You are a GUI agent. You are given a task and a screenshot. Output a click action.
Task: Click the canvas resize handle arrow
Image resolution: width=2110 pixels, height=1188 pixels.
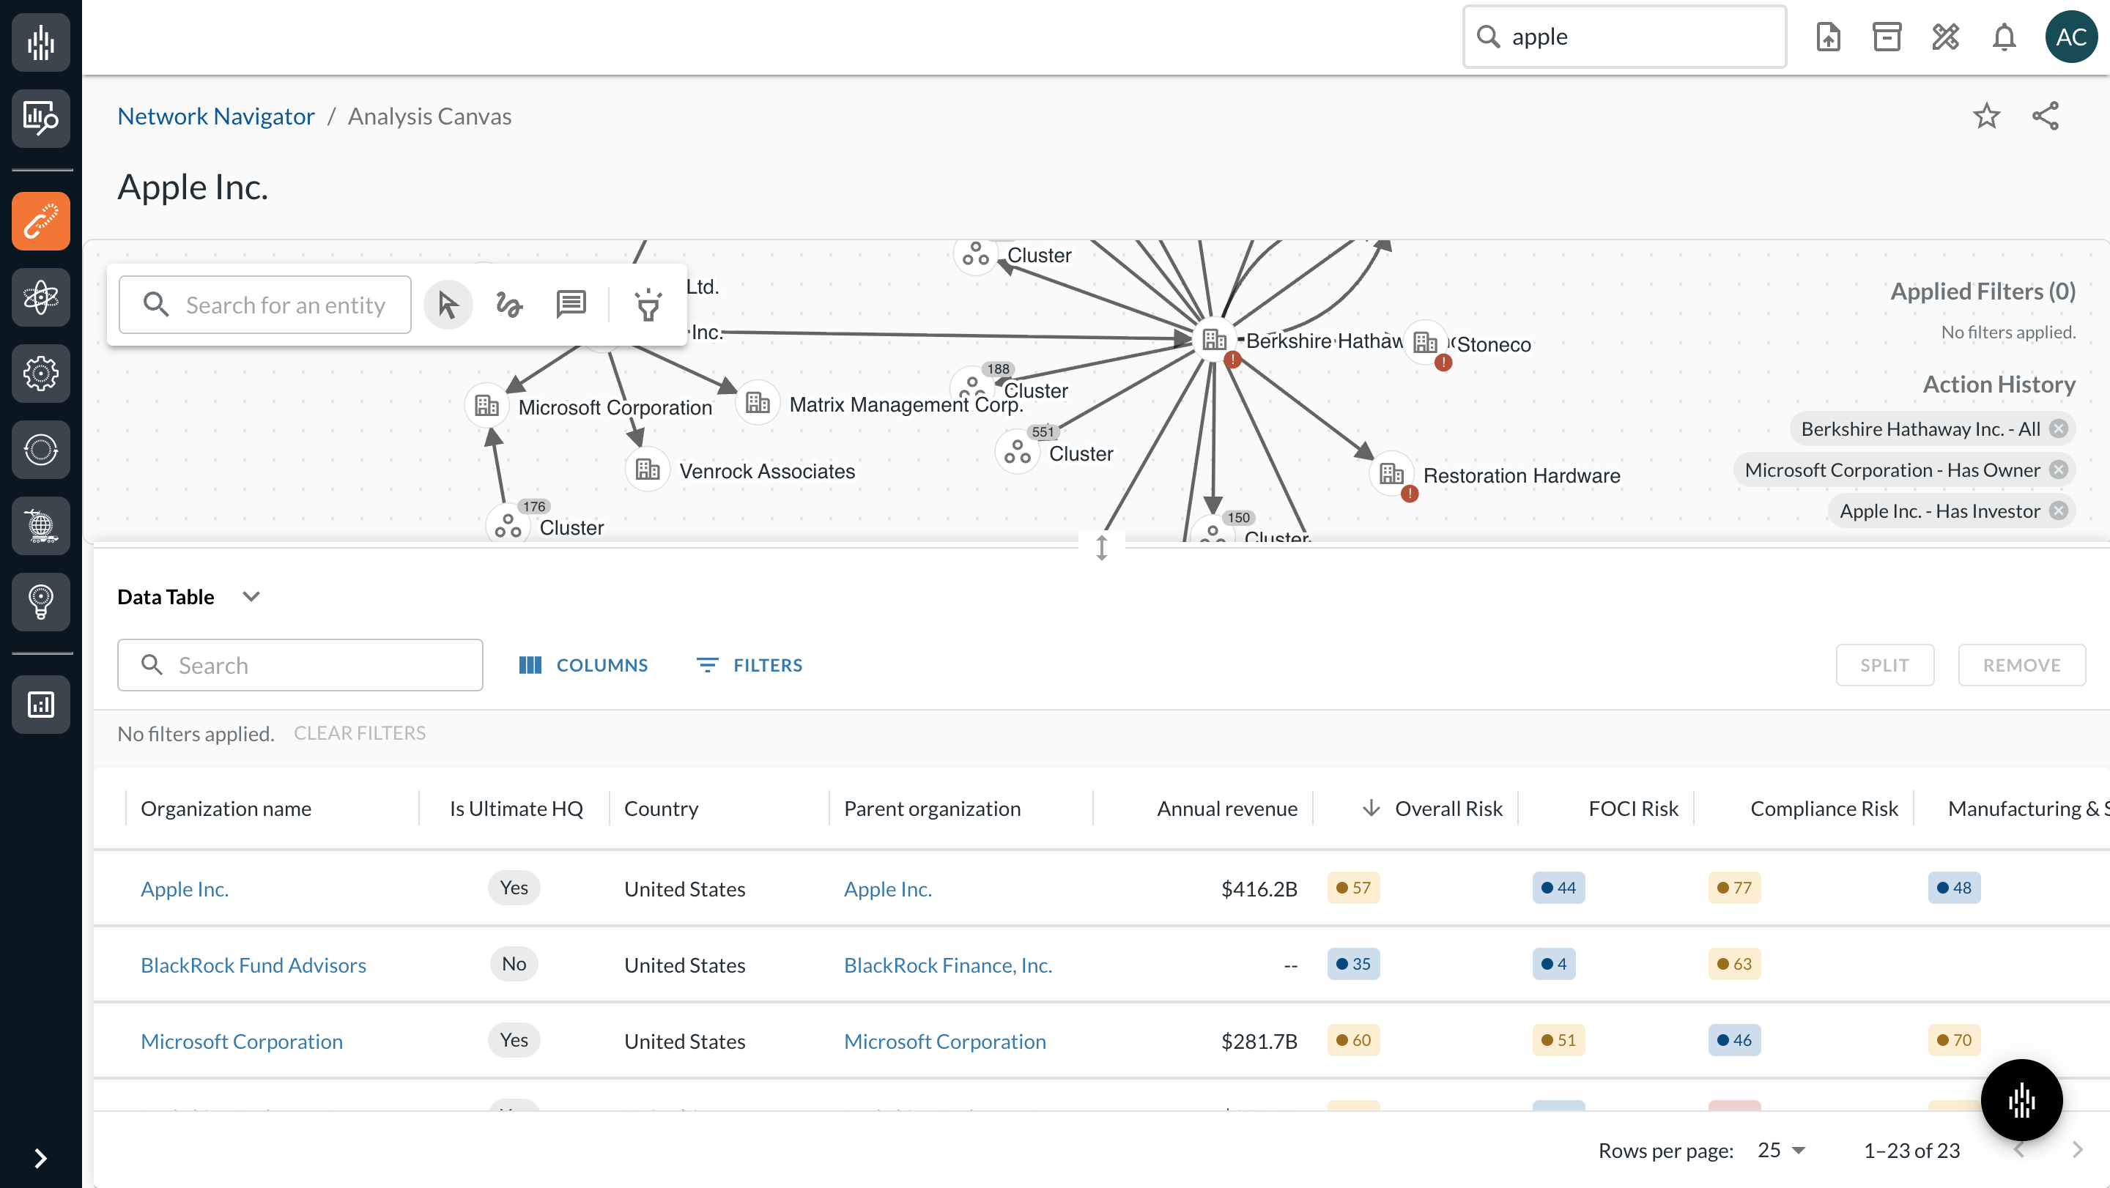point(1101,548)
